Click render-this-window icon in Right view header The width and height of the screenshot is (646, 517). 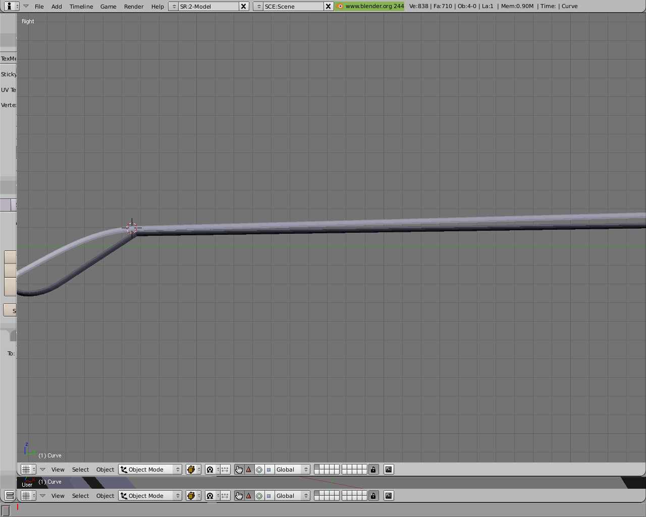[389, 470]
